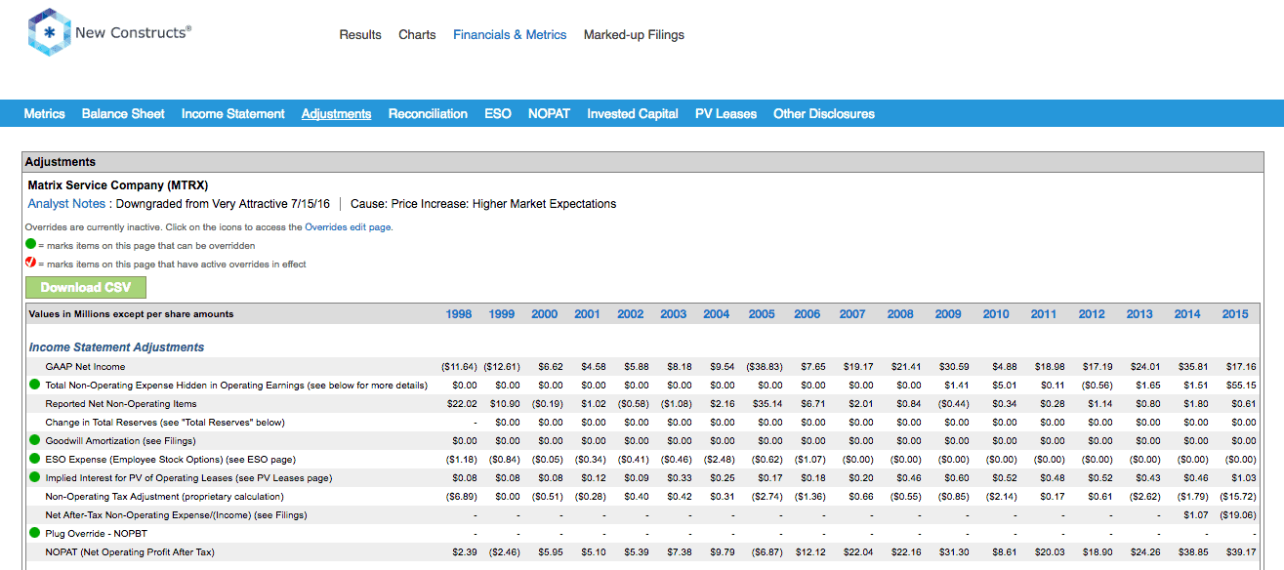Click the red legend check mark for active overrides
The height and width of the screenshot is (570, 1284).
[31, 265]
